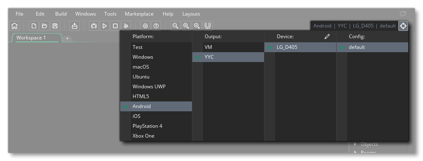The image size is (423, 161).
Task: Select HTML5 from the Platform list
Action: tap(156, 97)
